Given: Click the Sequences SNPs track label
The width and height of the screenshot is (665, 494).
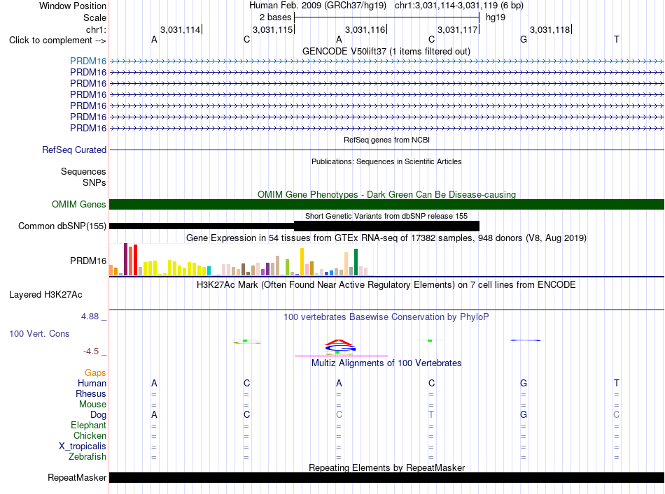Looking at the screenshot, I should (83, 177).
